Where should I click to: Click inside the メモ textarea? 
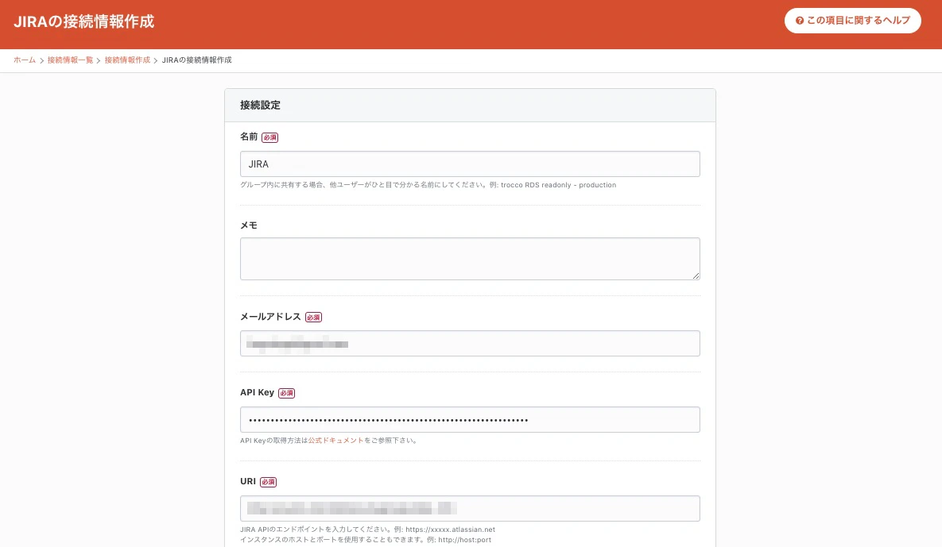click(x=470, y=259)
